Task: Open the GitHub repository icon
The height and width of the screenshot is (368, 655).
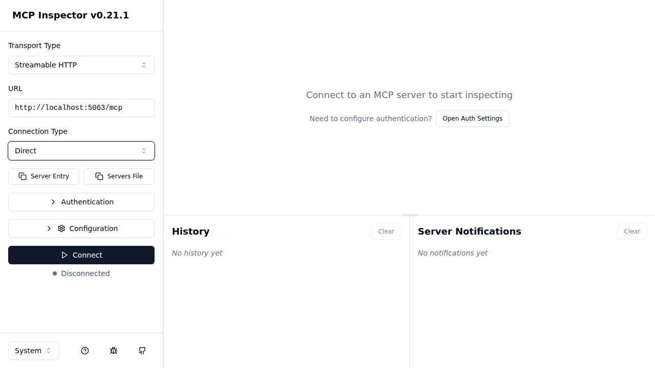Action: click(x=142, y=351)
